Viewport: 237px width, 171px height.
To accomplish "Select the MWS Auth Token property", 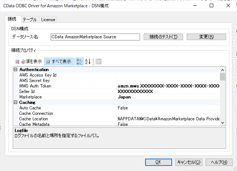I will 35,86.
